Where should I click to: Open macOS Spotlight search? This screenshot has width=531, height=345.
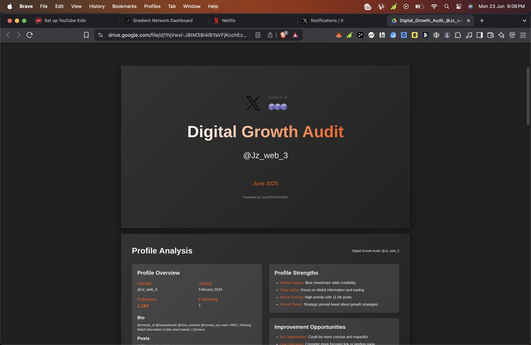[x=446, y=6]
